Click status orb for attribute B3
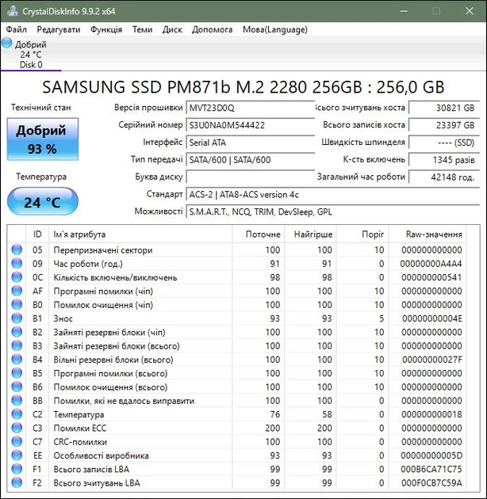Image resolution: width=487 pixels, height=499 pixels. pyautogui.click(x=17, y=345)
